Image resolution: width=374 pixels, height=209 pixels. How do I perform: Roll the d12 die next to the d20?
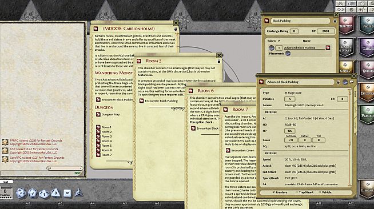33,193
